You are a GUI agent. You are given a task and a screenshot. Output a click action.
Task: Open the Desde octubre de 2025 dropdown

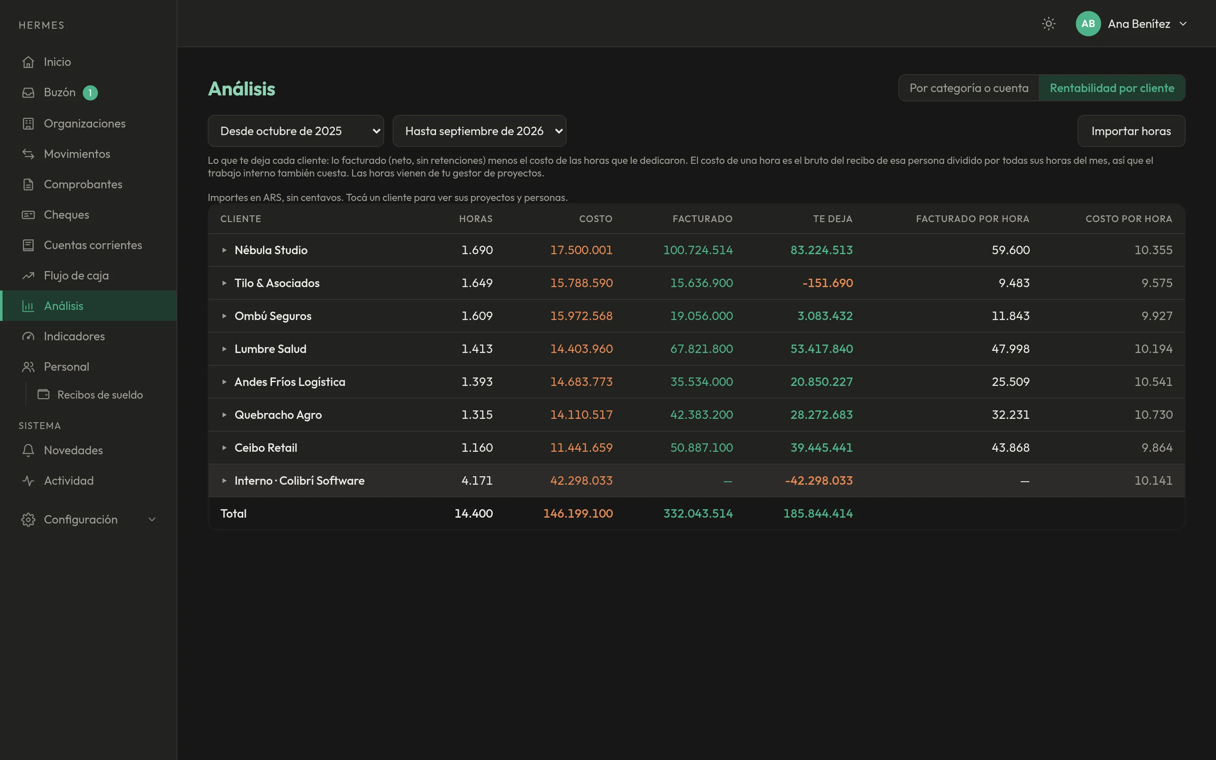coord(296,131)
